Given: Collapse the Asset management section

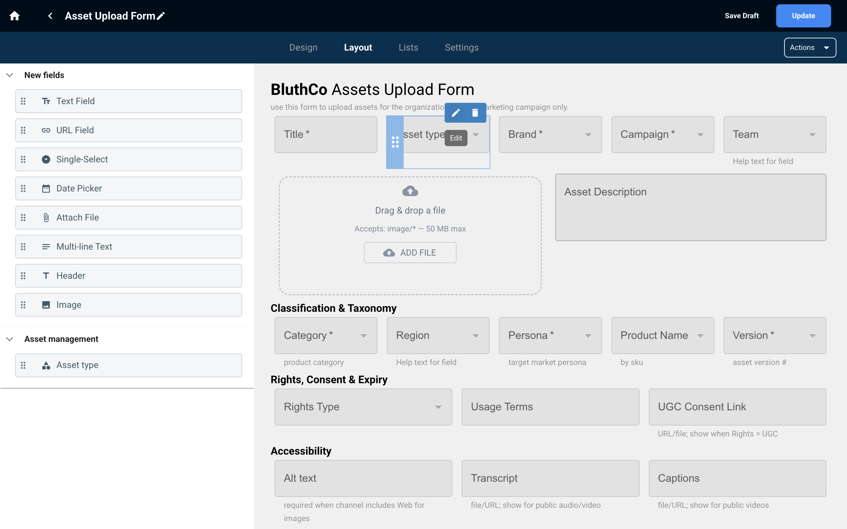Looking at the screenshot, I should (x=10, y=339).
